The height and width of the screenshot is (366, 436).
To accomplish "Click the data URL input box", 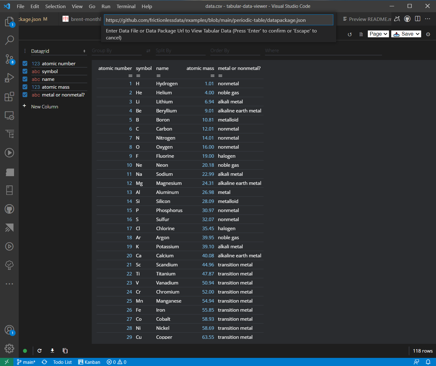I will (218, 20).
